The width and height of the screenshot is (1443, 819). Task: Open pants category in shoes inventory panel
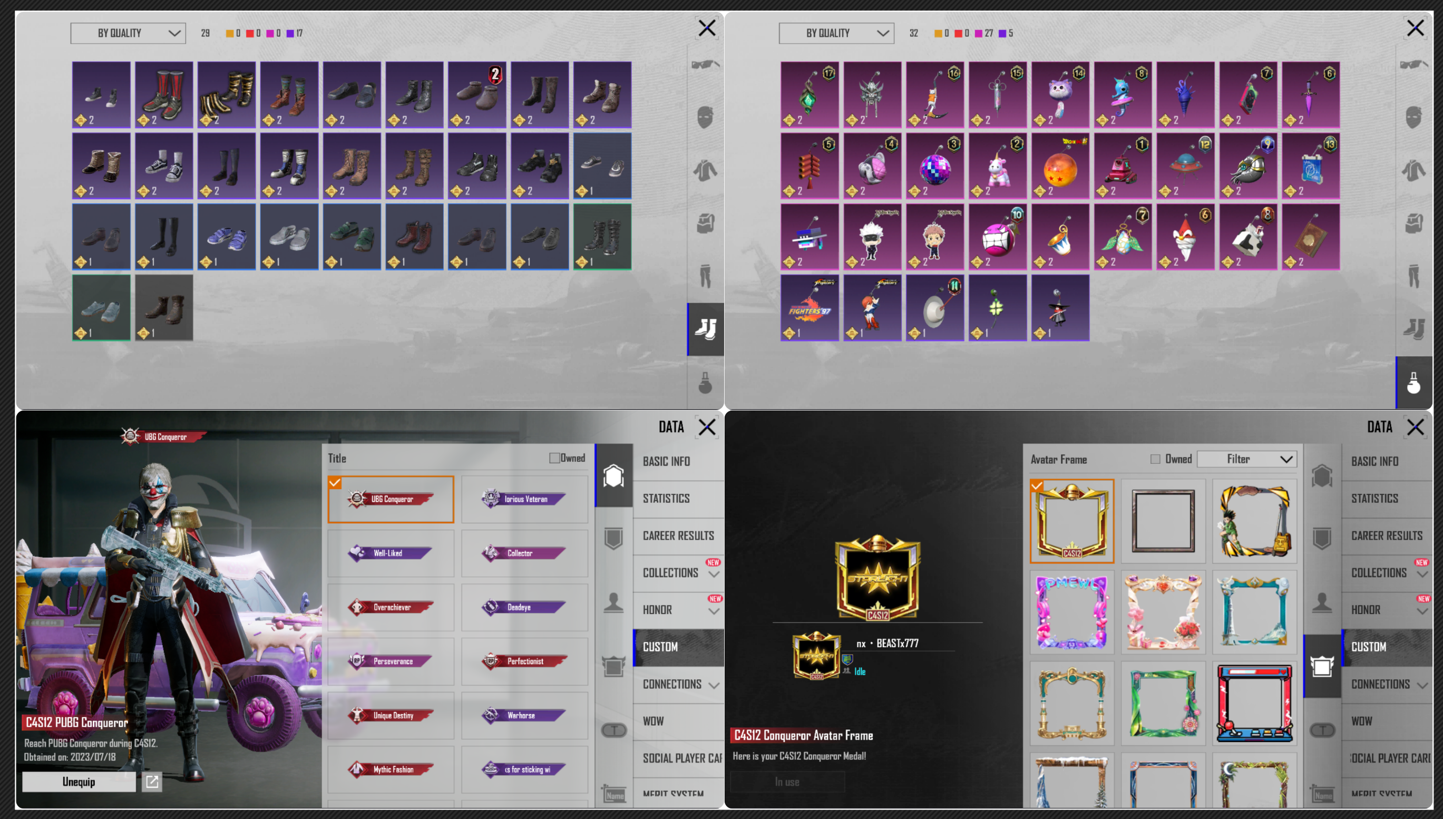[705, 276]
